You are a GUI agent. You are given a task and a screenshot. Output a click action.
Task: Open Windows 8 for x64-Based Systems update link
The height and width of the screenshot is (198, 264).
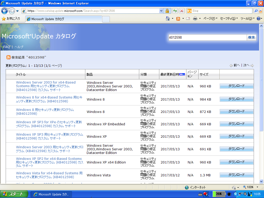click(x=49, y=99)
